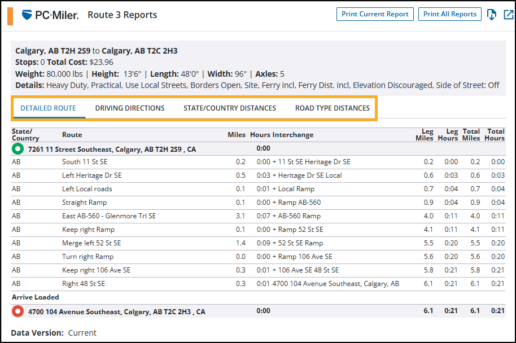Click Print All Reports button

coord(449,14)
